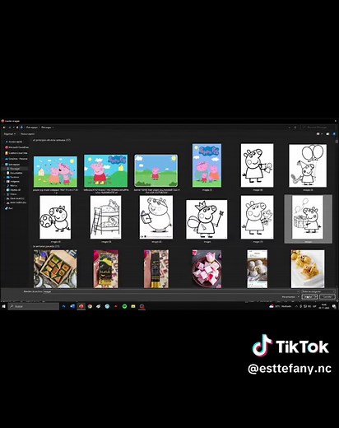Click the blue help icon in the toolbar
This screenshot has height=428, width=339.
click(334, 134)
